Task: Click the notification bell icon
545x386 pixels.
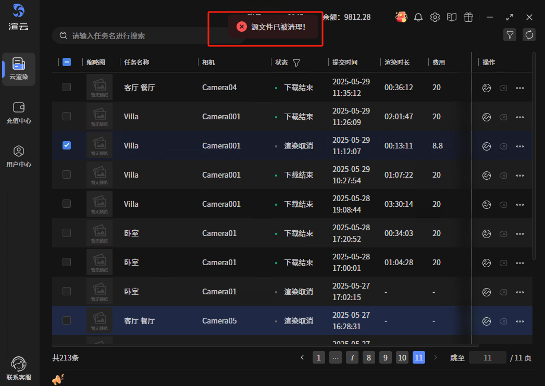Action: click(418, 17)
